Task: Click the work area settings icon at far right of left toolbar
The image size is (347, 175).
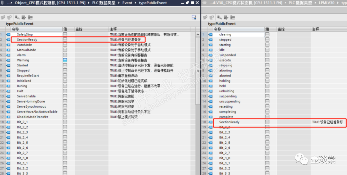Action: [x=194, y=17]
